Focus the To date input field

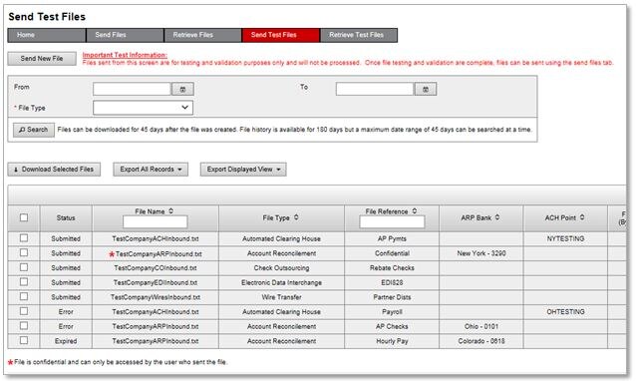click(x=375, y=89)
